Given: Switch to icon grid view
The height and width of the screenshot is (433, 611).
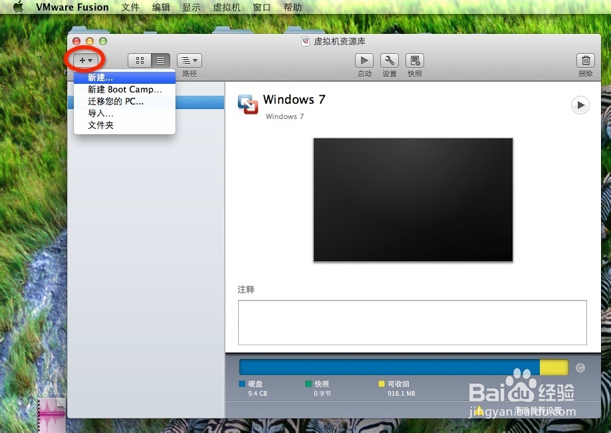Looking at the screenshot, I should 140,61.
